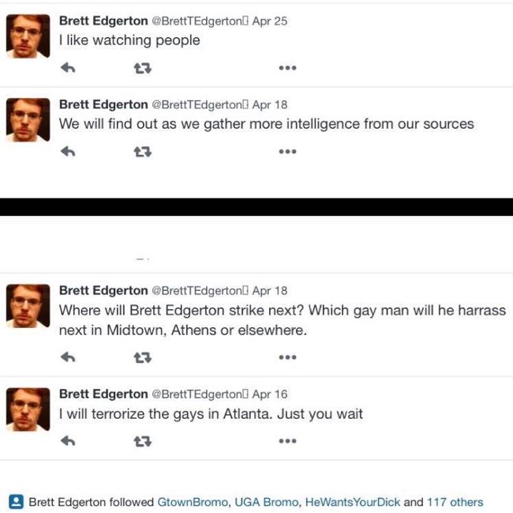Open avatar on Apr 16 tweet

point(28,409)
